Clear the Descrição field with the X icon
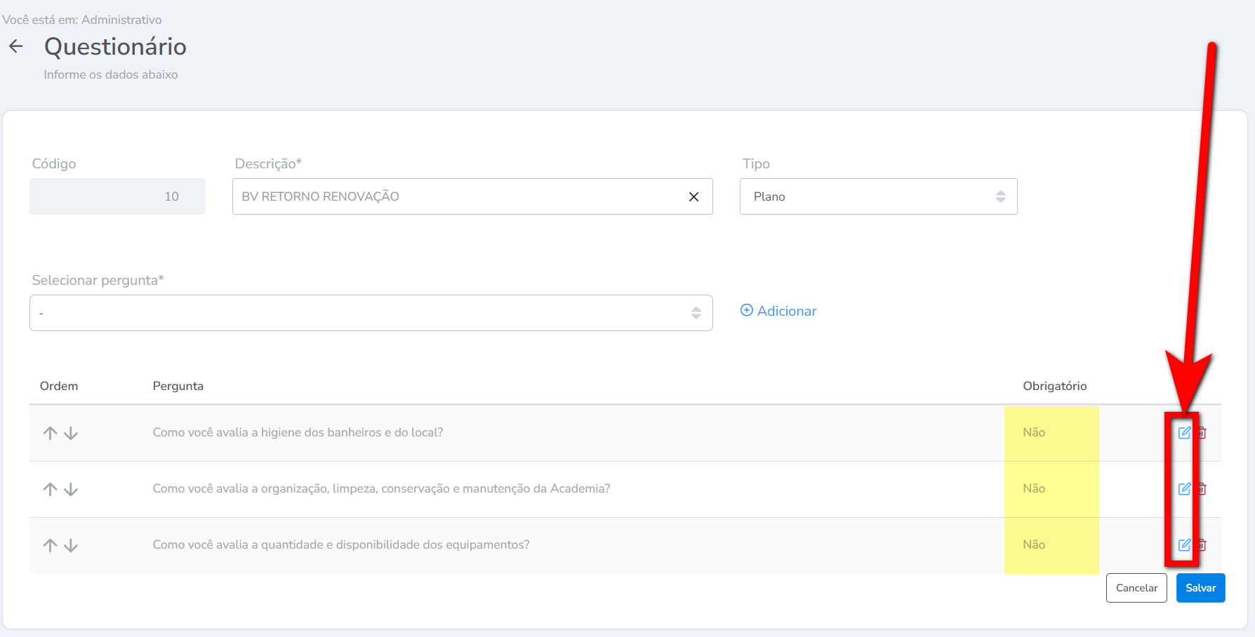The width and height of the screenshot is (1255, 637). pyautogui.click(x=693, y=197)
